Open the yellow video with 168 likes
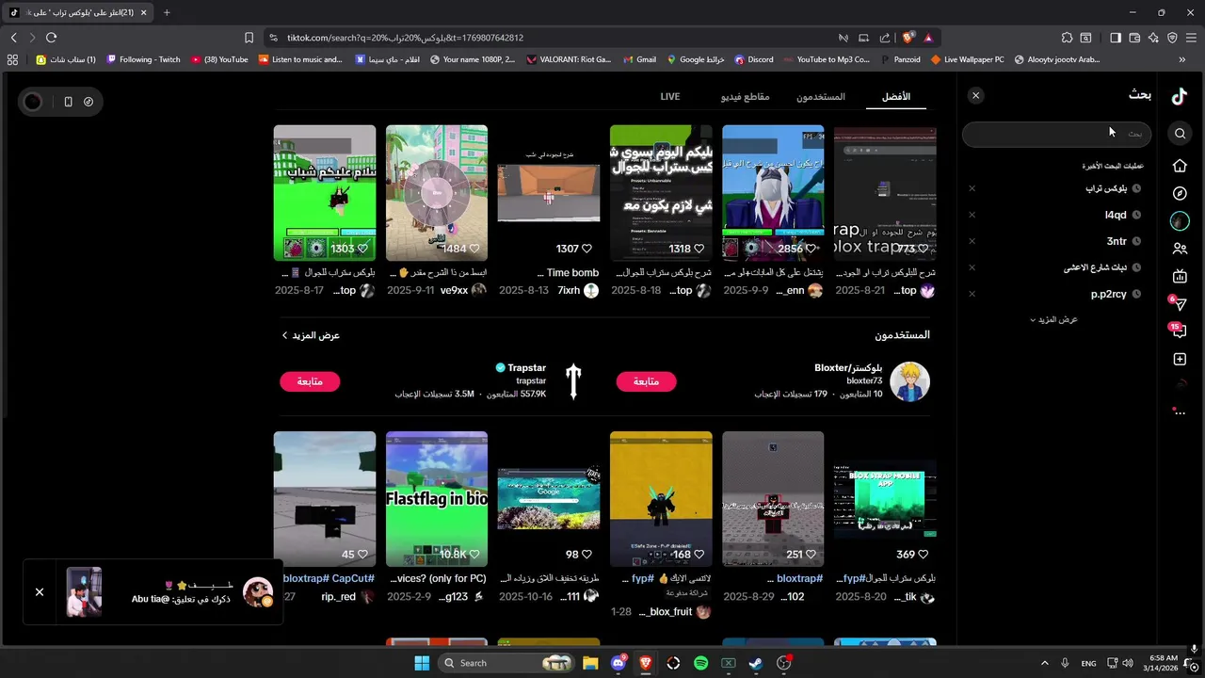The width and height of the screenshot is (1205, 678). (661, 499)
